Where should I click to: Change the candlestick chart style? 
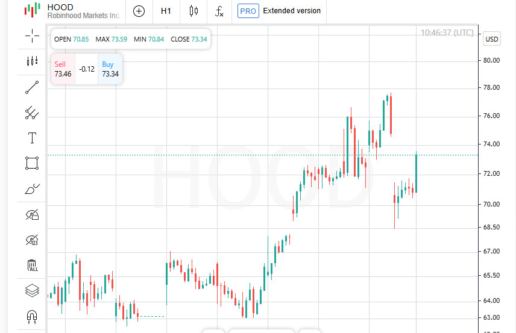click(x=194, y=11)
